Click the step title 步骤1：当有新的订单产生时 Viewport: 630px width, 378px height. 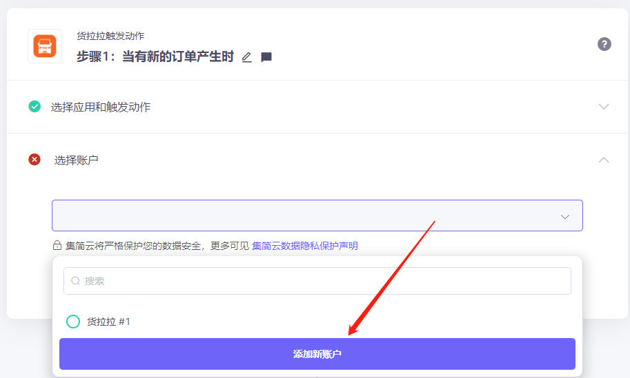[x=155, y=56]
